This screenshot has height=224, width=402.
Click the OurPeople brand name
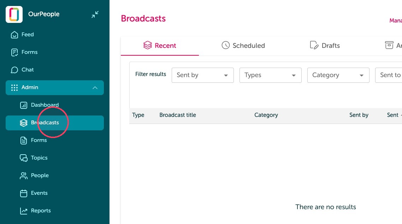pos(44,14)
